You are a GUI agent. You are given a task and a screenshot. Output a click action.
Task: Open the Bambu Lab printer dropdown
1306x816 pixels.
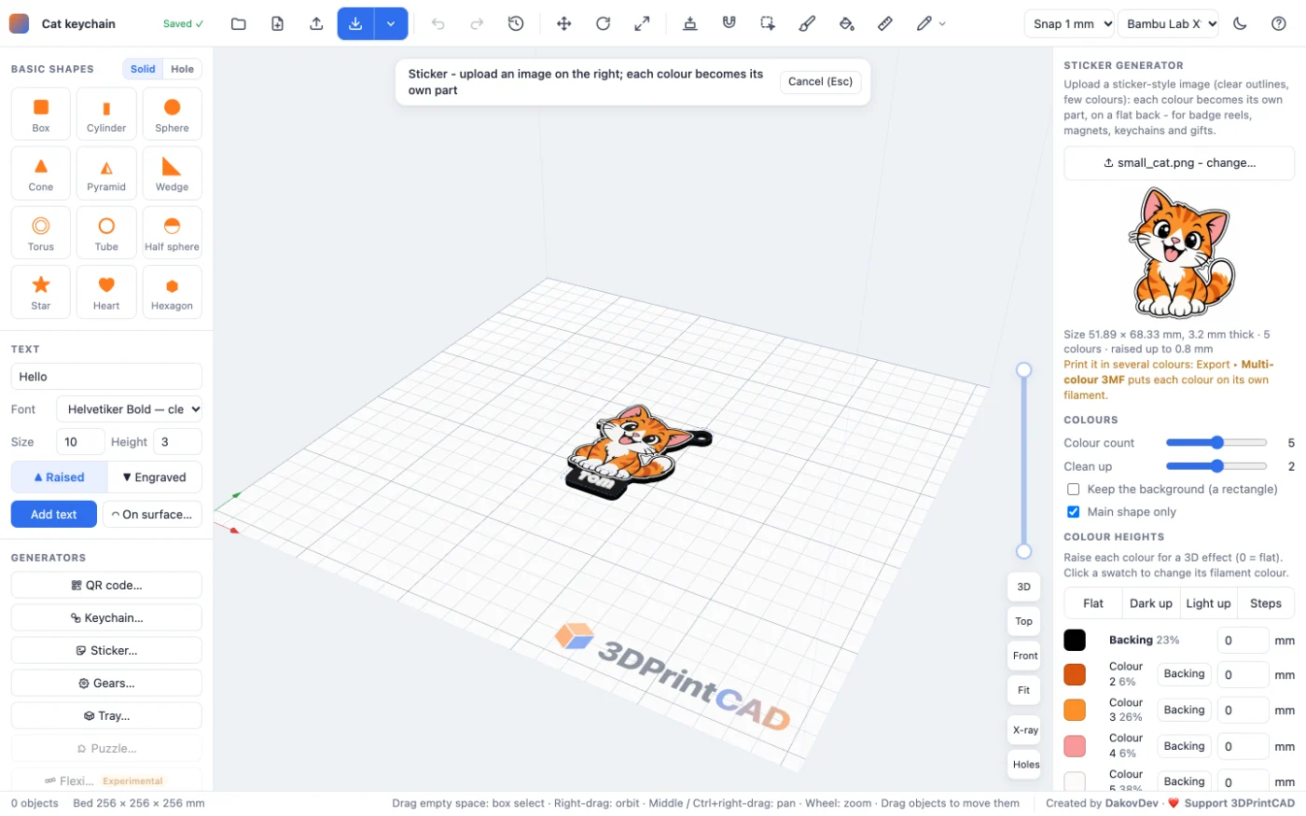click(x=1169, y=23)
